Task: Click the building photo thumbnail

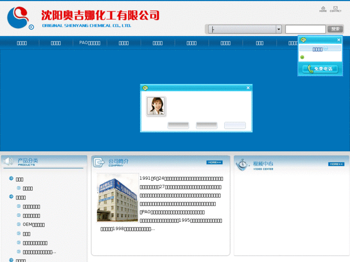Action: click(x=117, y=198)
